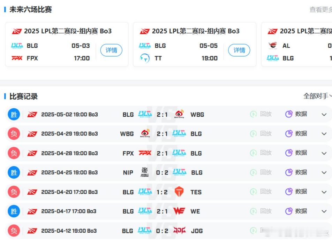The height and width of the screenshot is (240, 332).
Task: Click the NIP team logo in match records
Action: 145,172
